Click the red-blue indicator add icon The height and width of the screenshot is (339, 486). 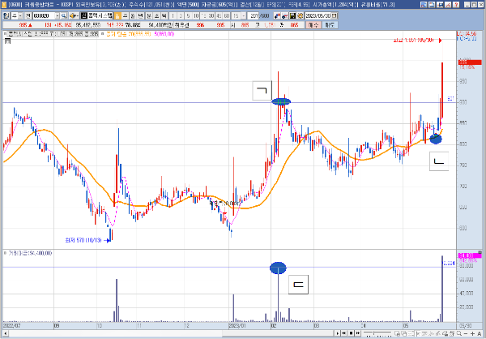pos(277,16)
